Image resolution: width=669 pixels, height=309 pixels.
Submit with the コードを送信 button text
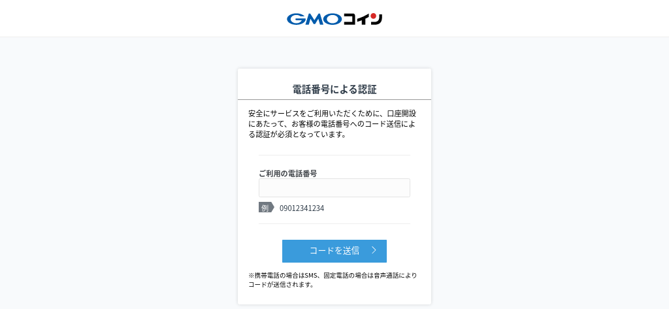(334, 250)
